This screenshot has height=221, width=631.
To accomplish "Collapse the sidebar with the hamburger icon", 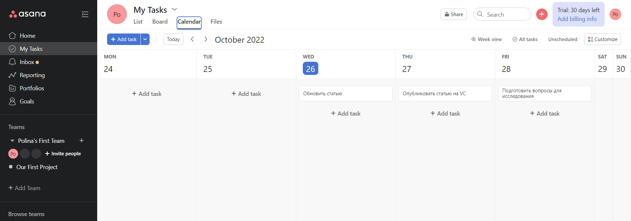I will tap(85, 14).
